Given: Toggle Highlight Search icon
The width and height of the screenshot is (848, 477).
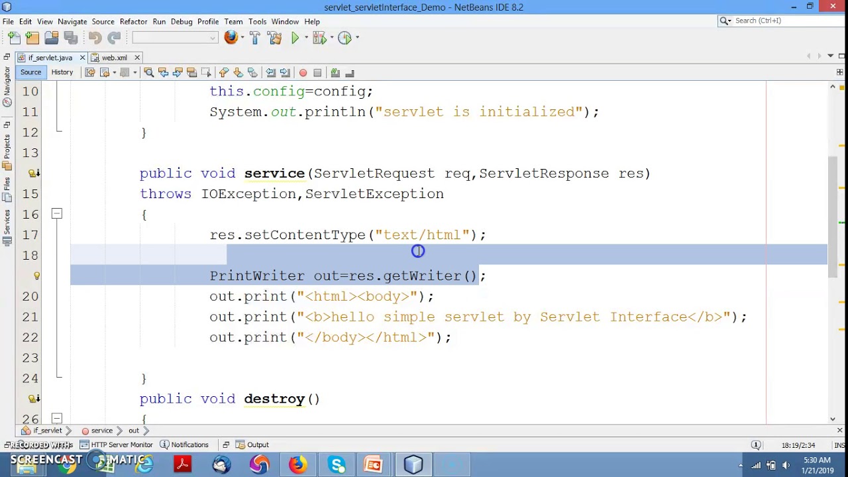Looking at the screenshot, I should [x=191, y=72].
